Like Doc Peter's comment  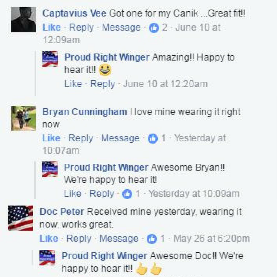[x=49, y=239]
